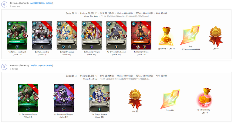Click the merits medal icon with Qty 48
233x123 pixels.
click(x=215, y=36)
